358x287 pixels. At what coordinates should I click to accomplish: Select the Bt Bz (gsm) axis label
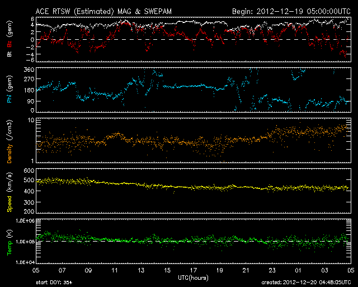[8, 39]
